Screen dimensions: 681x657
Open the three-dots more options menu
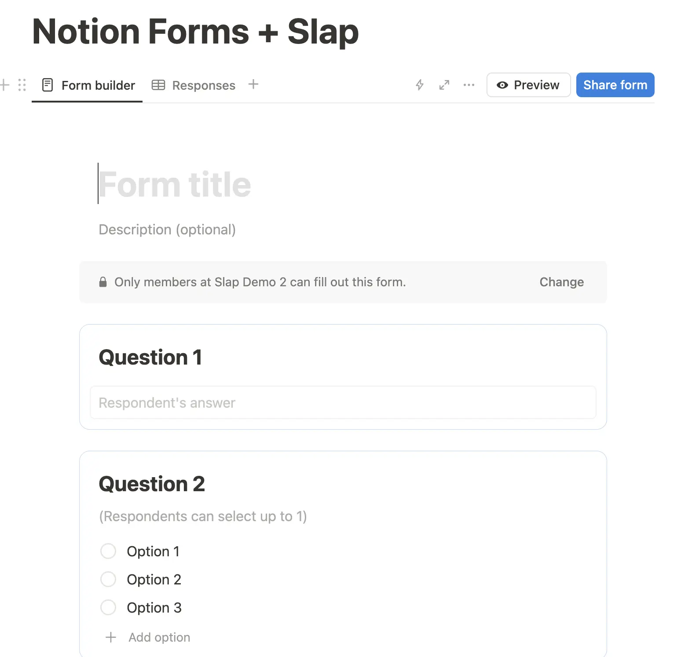click(469, 85)
